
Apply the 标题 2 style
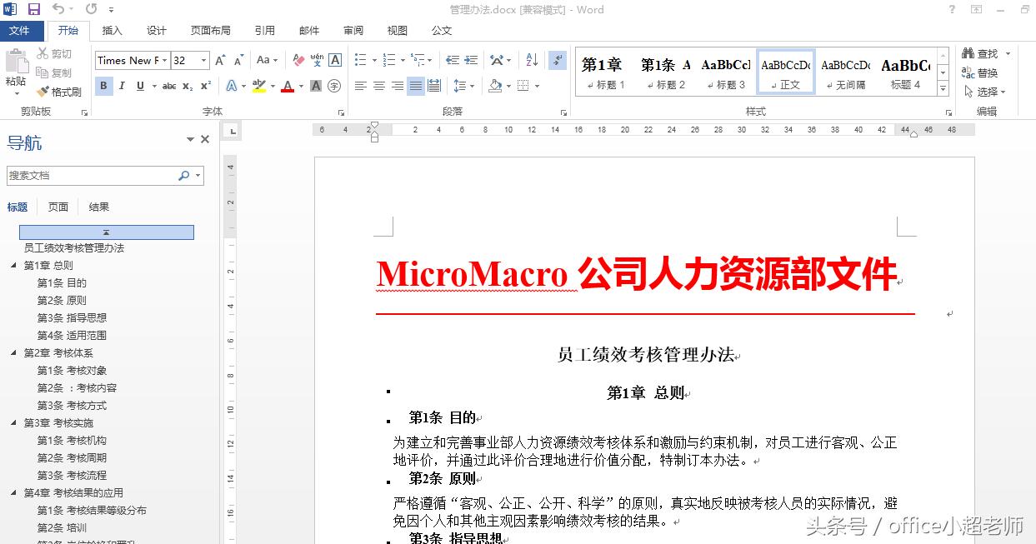pyautogui.click(x=665, y=75)
